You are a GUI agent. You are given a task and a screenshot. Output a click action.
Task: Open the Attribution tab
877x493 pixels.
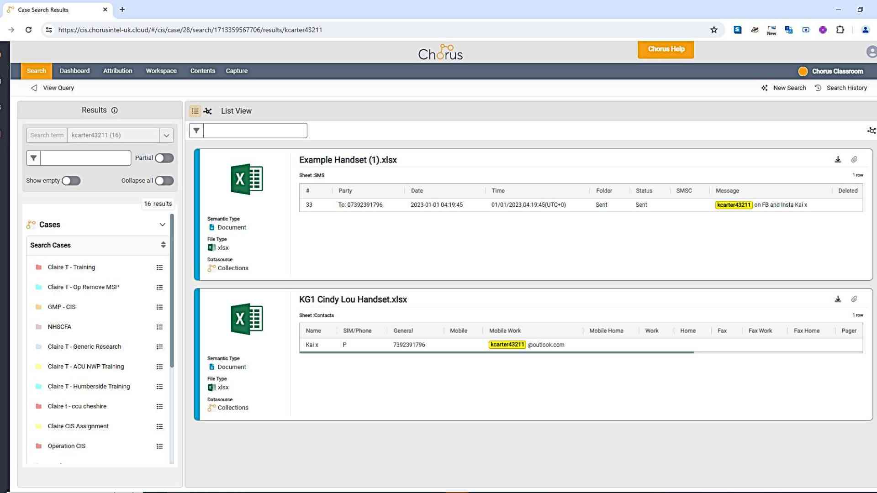117,71
